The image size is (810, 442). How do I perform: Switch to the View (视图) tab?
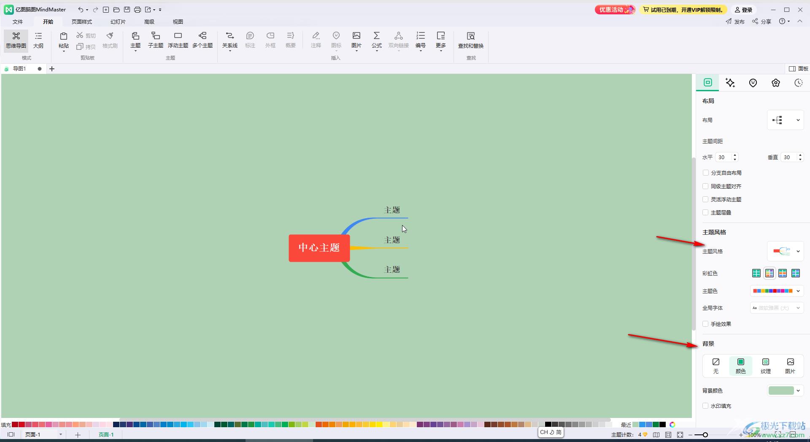[178, 22]
